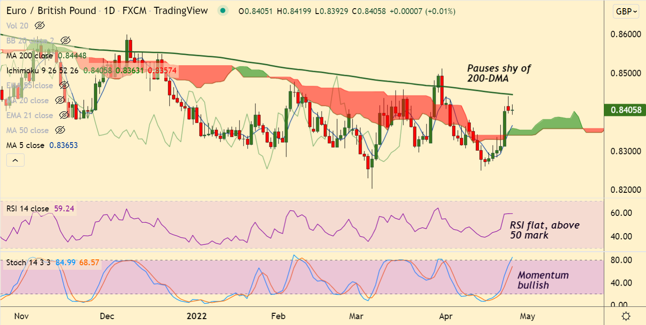This screenshot has height=325, width=646.
Task: Click the Stoch %D value 68.57
Action: point(89,262)
